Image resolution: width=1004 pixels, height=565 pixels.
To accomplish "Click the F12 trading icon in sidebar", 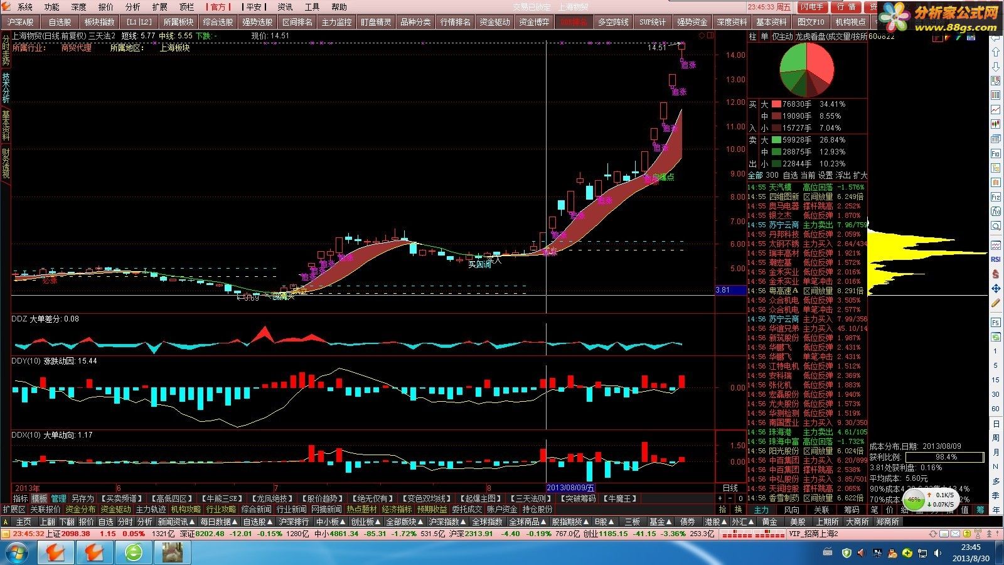I will coord(995,196).
